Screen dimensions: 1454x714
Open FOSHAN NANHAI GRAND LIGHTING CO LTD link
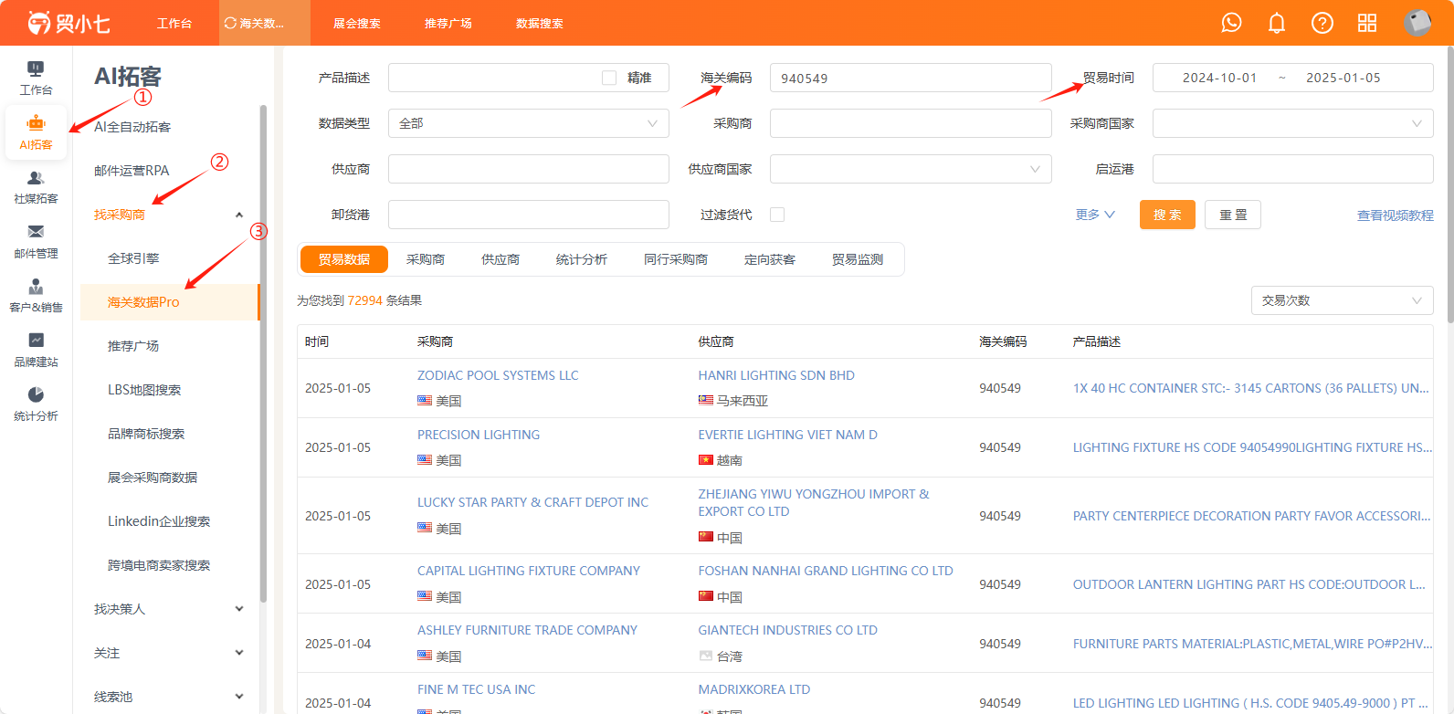click(x=826, y=571)
